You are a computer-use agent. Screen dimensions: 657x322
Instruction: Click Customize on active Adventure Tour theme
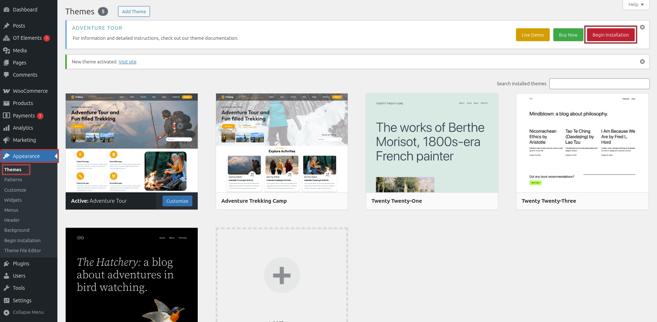pos(177,201)
